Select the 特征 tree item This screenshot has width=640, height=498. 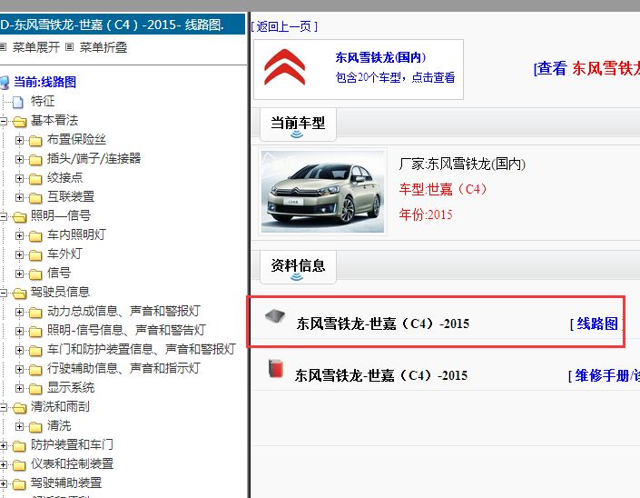(43, 101)
